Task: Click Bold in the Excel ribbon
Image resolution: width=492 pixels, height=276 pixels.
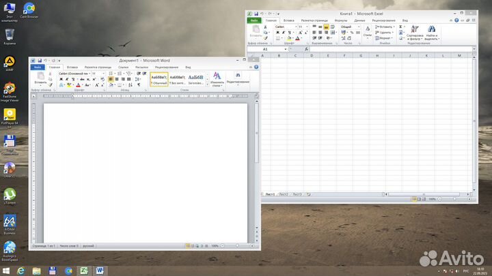Action: point(277,33)
